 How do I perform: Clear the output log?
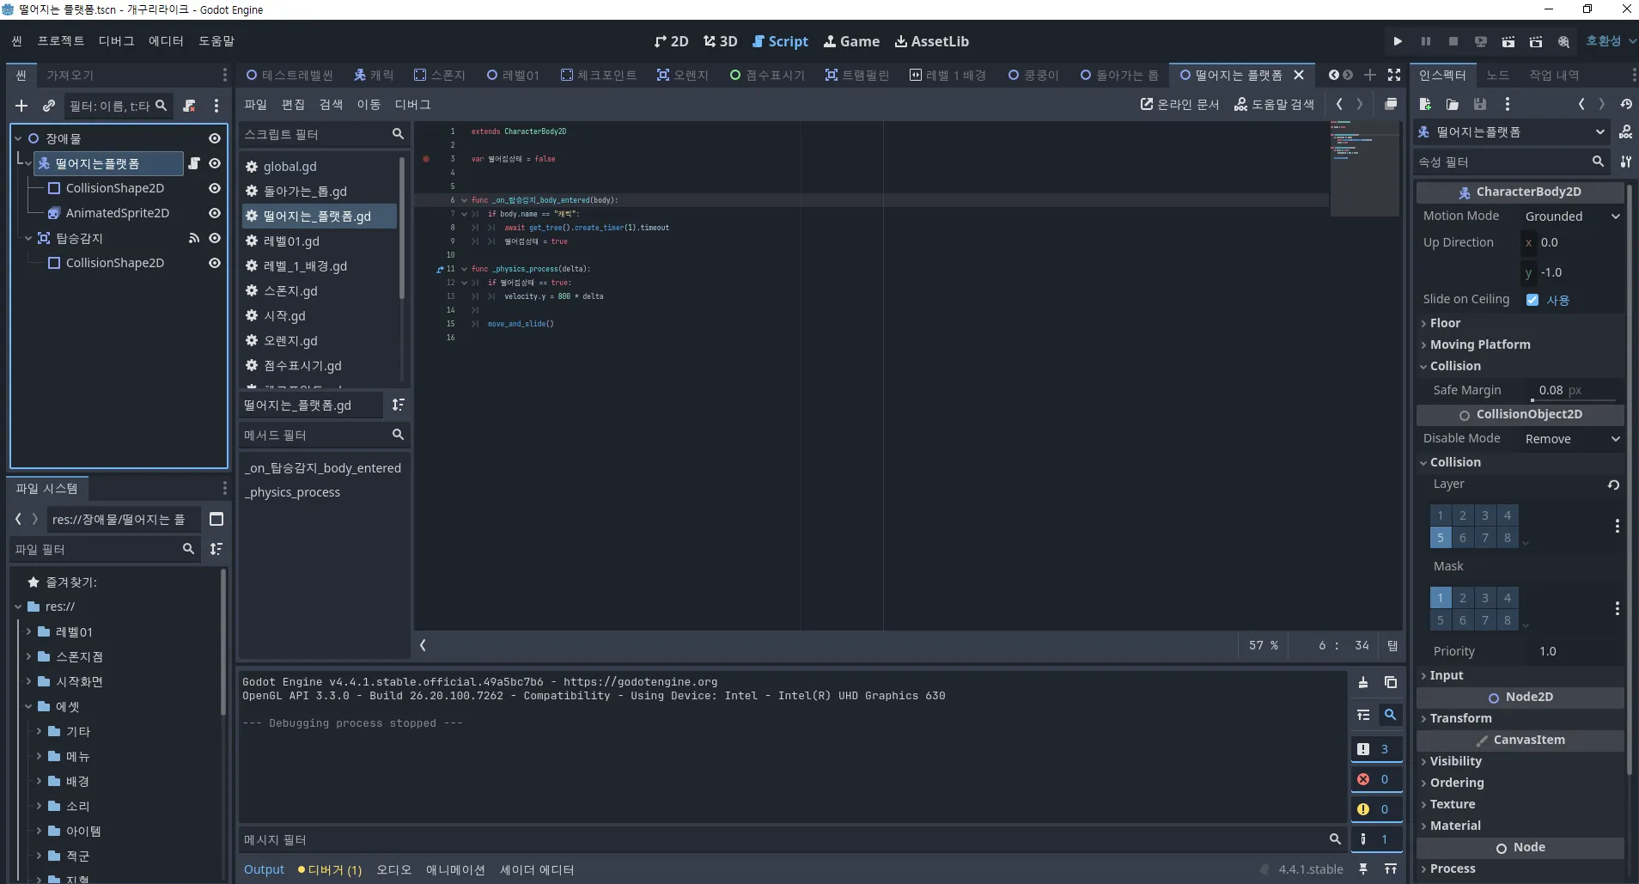coord(1363,682)
